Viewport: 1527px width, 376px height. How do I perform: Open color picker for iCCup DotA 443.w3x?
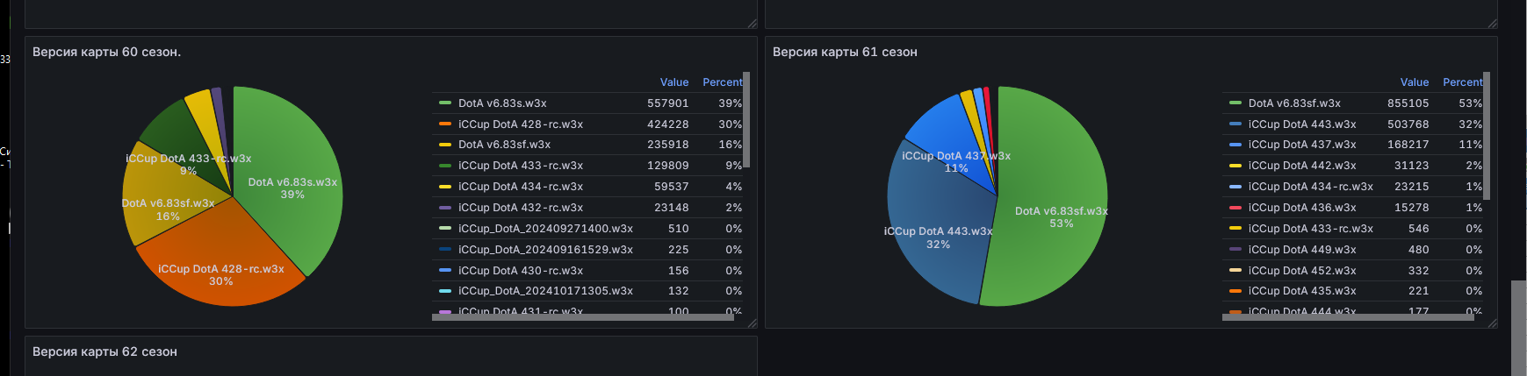pos(1235,124)
